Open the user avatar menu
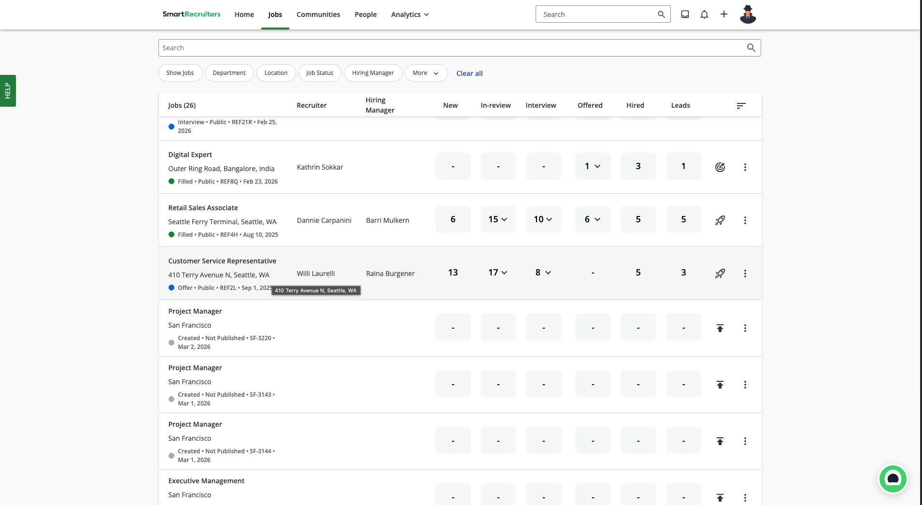922x505 pixels. point(748,14)
